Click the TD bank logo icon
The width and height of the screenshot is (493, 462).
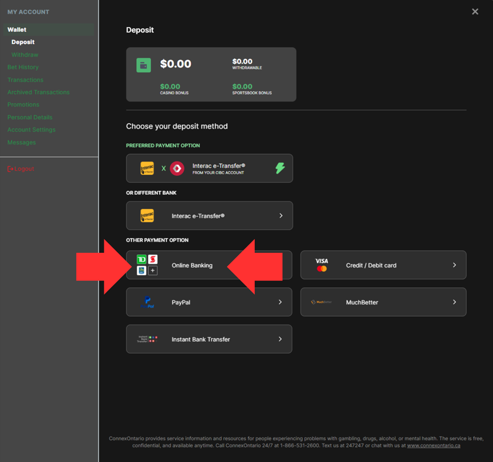[142, 259]
